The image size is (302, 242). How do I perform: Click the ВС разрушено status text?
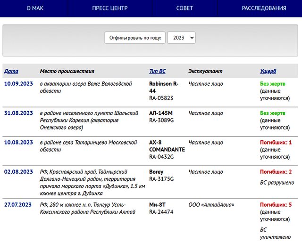coord(277,182)
